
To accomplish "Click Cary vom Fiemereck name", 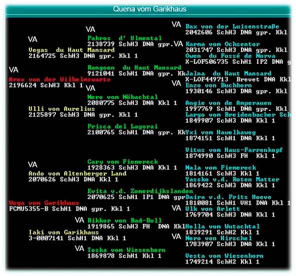I will tap(123, 162).
